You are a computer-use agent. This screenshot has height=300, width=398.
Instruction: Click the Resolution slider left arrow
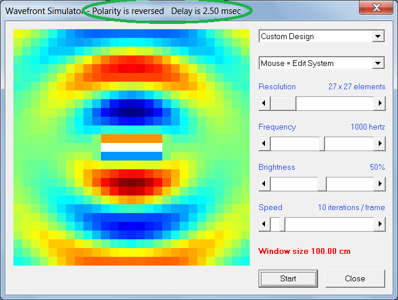[264, 103]
